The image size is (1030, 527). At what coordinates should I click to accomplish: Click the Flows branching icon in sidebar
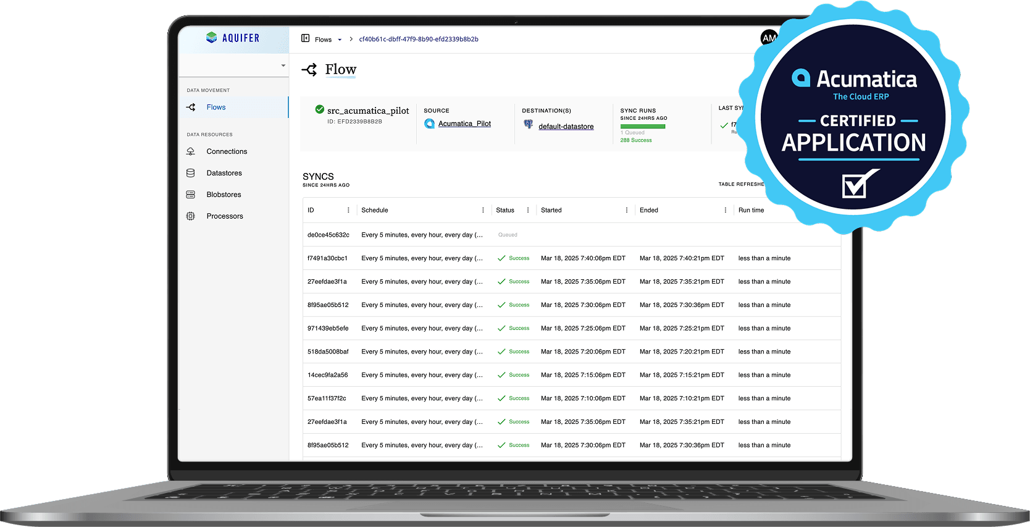[x=191, y=107]
